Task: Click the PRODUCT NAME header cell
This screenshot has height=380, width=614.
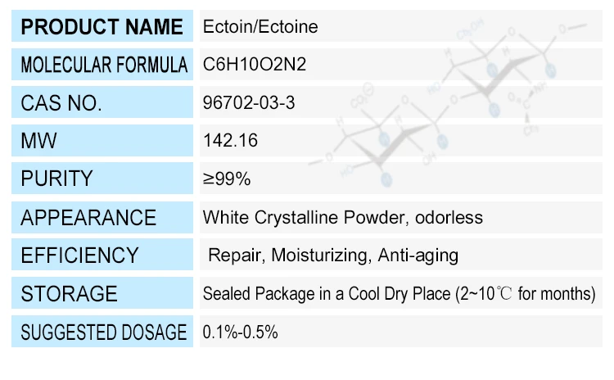Action: [102, 27]
